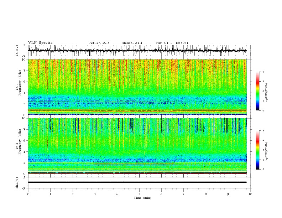Select the ch.2 "Frequency (kHz)" axis label

click(20, 142)
